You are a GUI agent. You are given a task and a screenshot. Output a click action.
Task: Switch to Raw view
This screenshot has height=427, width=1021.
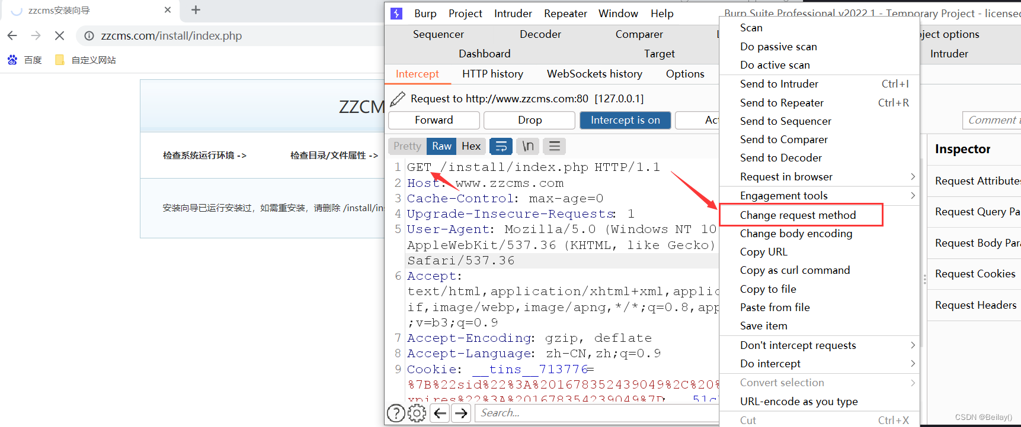(441, 146)
